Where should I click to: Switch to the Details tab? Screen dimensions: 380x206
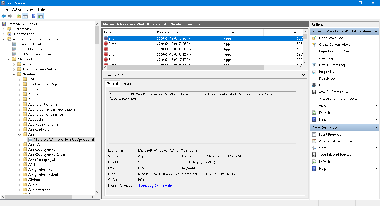tap(126, 84)
